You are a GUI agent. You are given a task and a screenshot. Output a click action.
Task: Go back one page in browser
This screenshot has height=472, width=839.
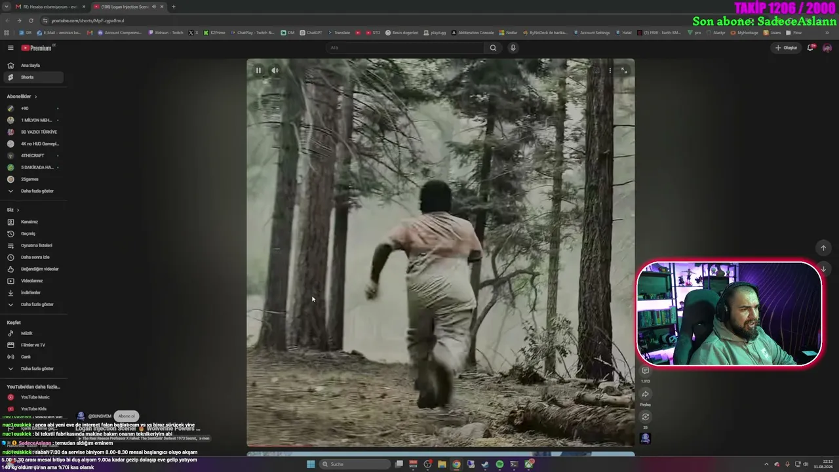[x=7, y=20]
